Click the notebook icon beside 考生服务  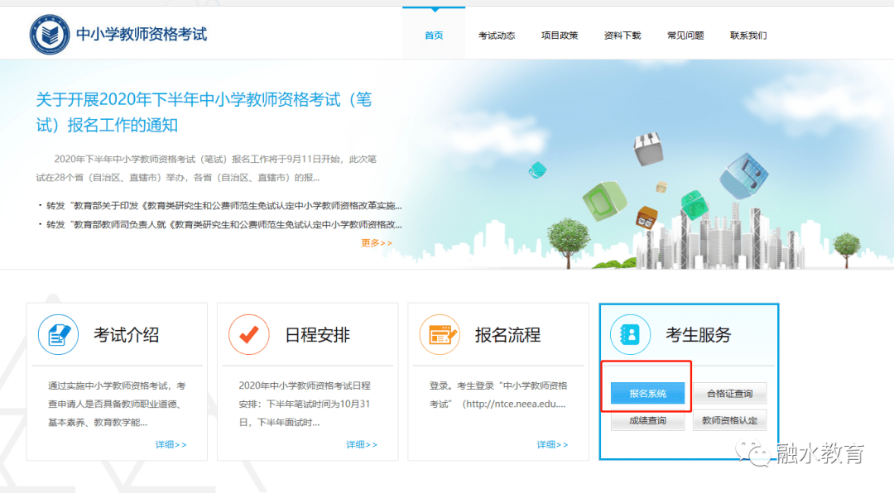tap(630, 334)
